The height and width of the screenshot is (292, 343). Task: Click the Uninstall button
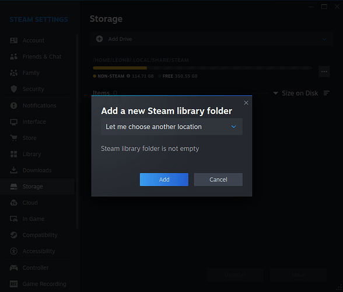click(236, 274)
